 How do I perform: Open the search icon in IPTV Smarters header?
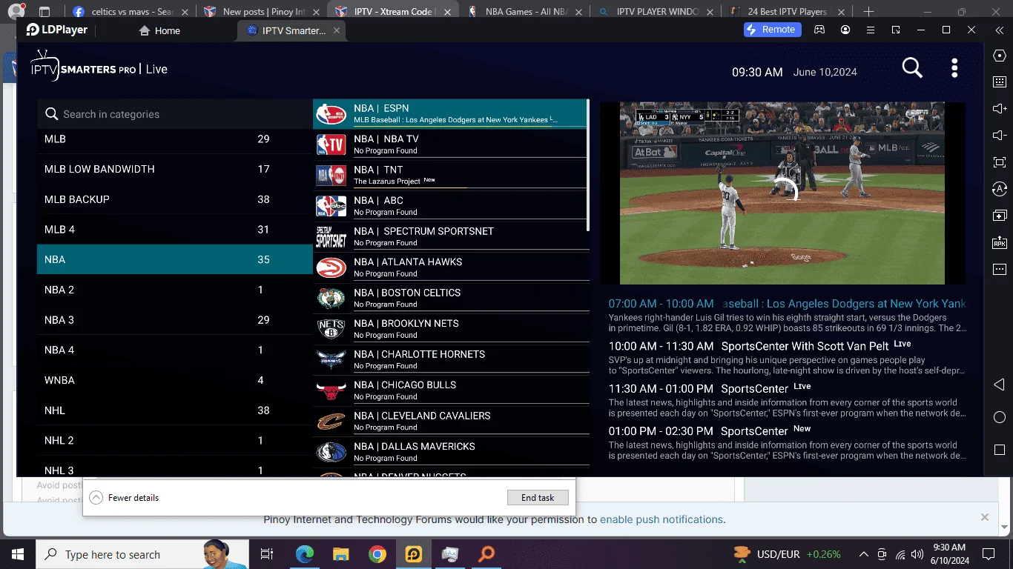point(912,68)
